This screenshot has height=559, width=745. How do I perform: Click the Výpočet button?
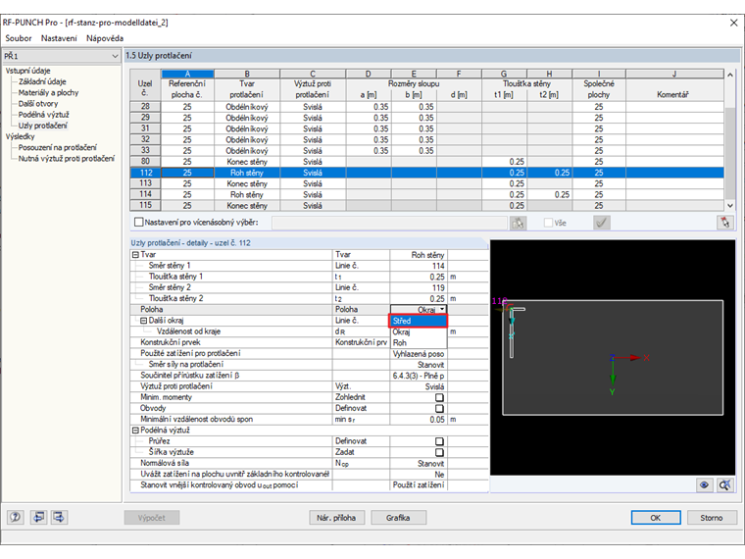[152, 518]
